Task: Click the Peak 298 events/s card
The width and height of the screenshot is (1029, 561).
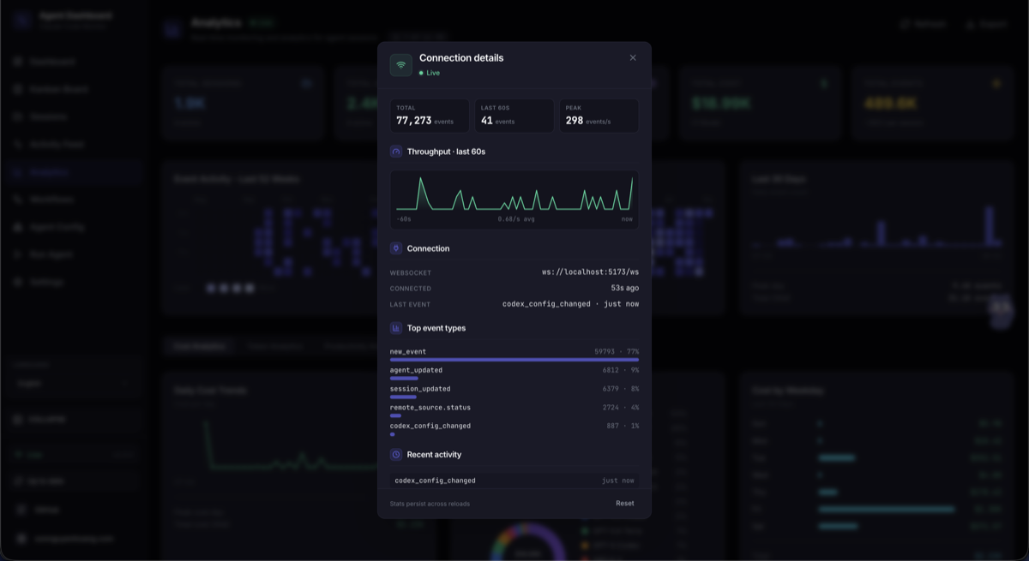Action: click(599, 116)
